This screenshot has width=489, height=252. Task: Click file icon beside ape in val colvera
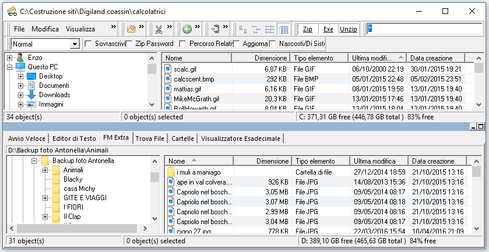click(171, 182)
